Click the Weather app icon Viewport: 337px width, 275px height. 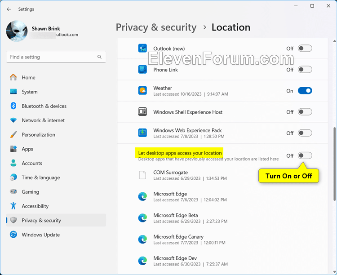pyautogui.click(x=142, y=90)
